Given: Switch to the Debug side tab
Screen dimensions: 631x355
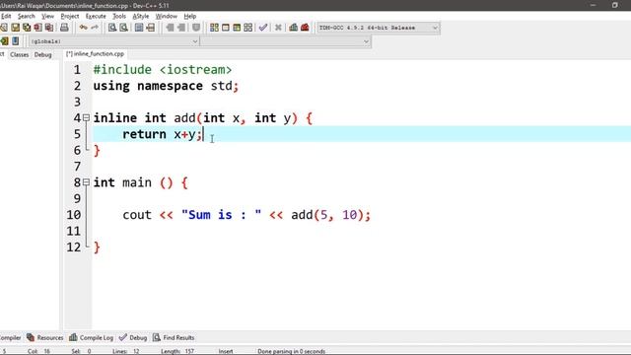Looking at the screenshot, I should (x=42, y=54).
